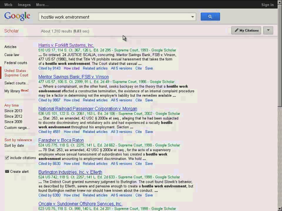Select United States Supreme Court filter
The image size is (282, 211).
(16, 73)
